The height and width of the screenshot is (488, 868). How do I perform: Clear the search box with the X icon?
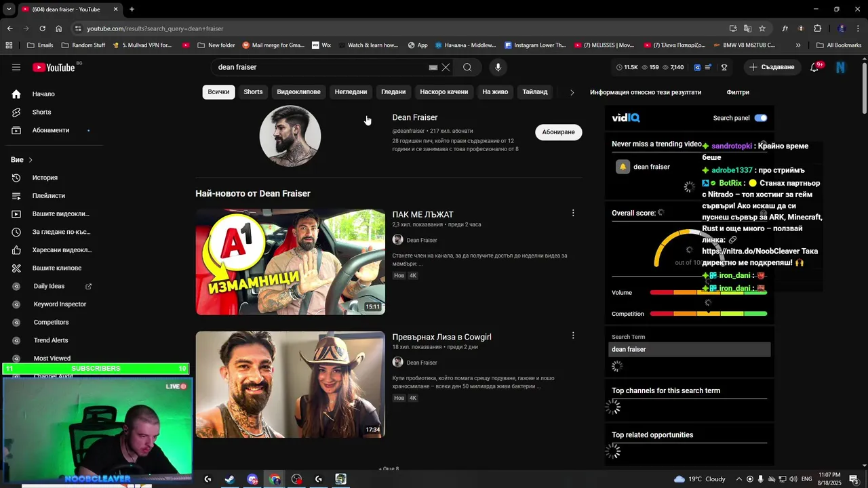[x=446, y=67]
